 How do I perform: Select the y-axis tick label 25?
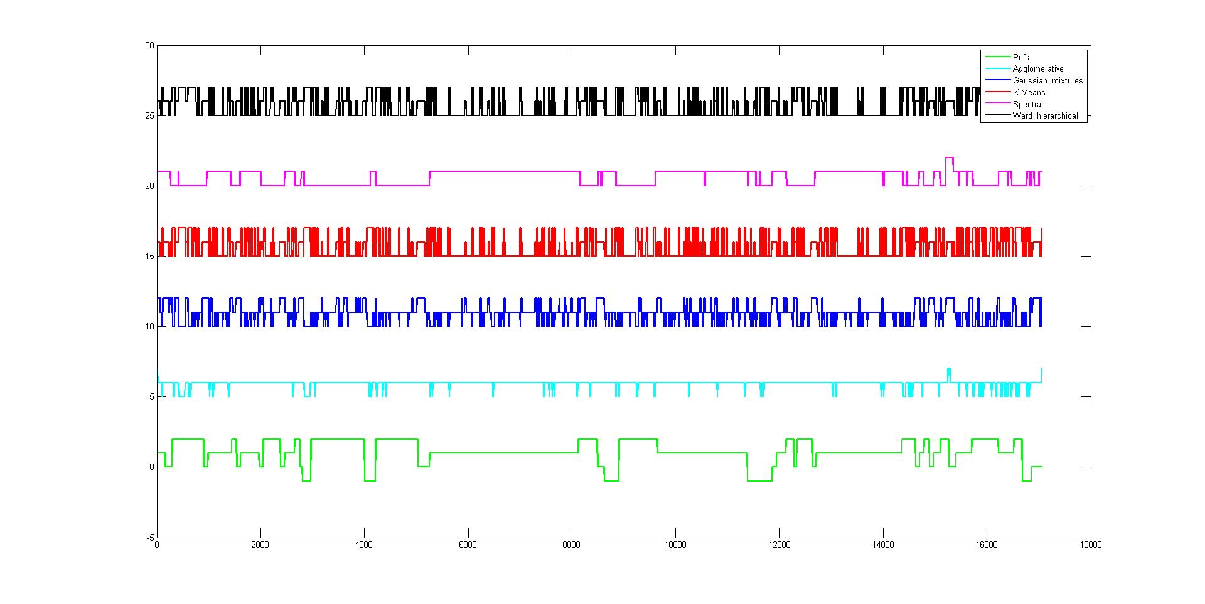149,116
